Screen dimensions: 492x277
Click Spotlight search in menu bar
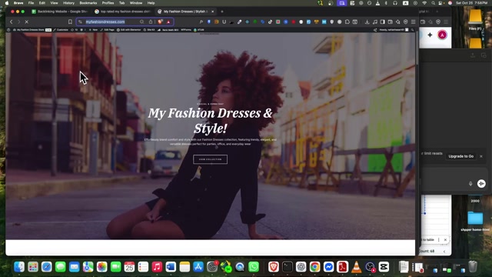(434, 3)
